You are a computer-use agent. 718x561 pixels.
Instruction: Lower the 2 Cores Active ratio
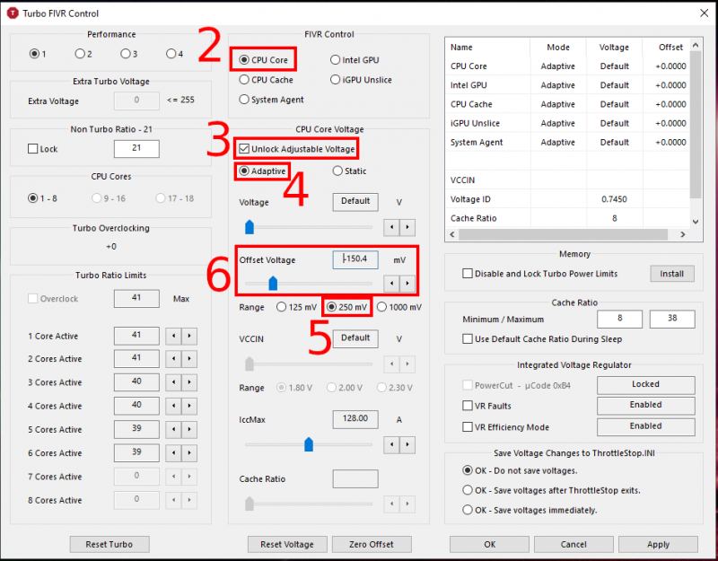[173, 358]
